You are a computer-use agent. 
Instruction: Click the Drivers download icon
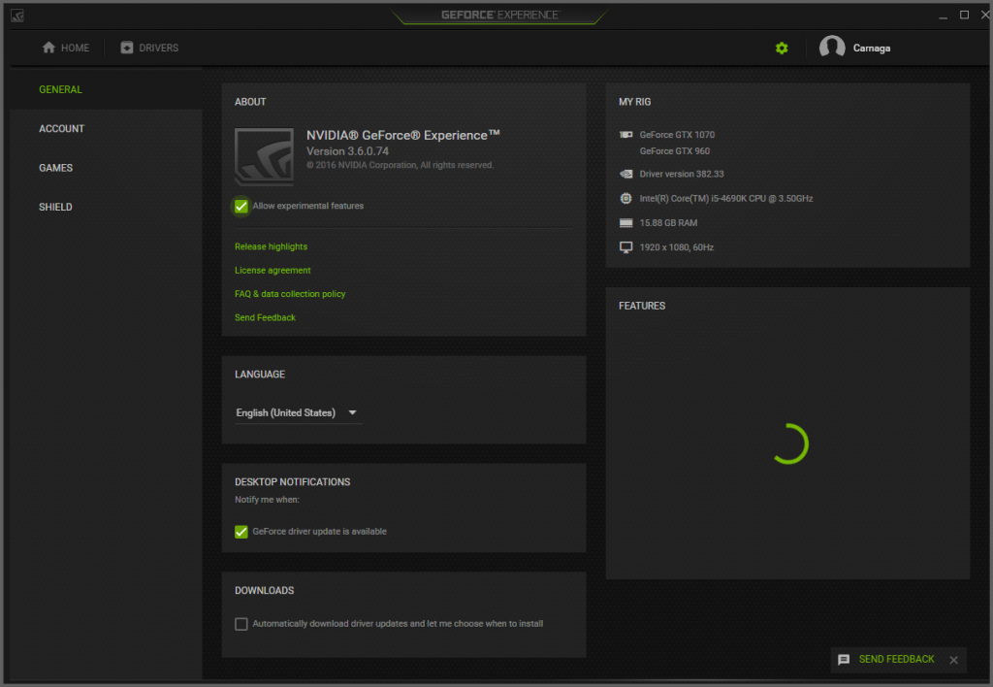[x=127, y=48]
